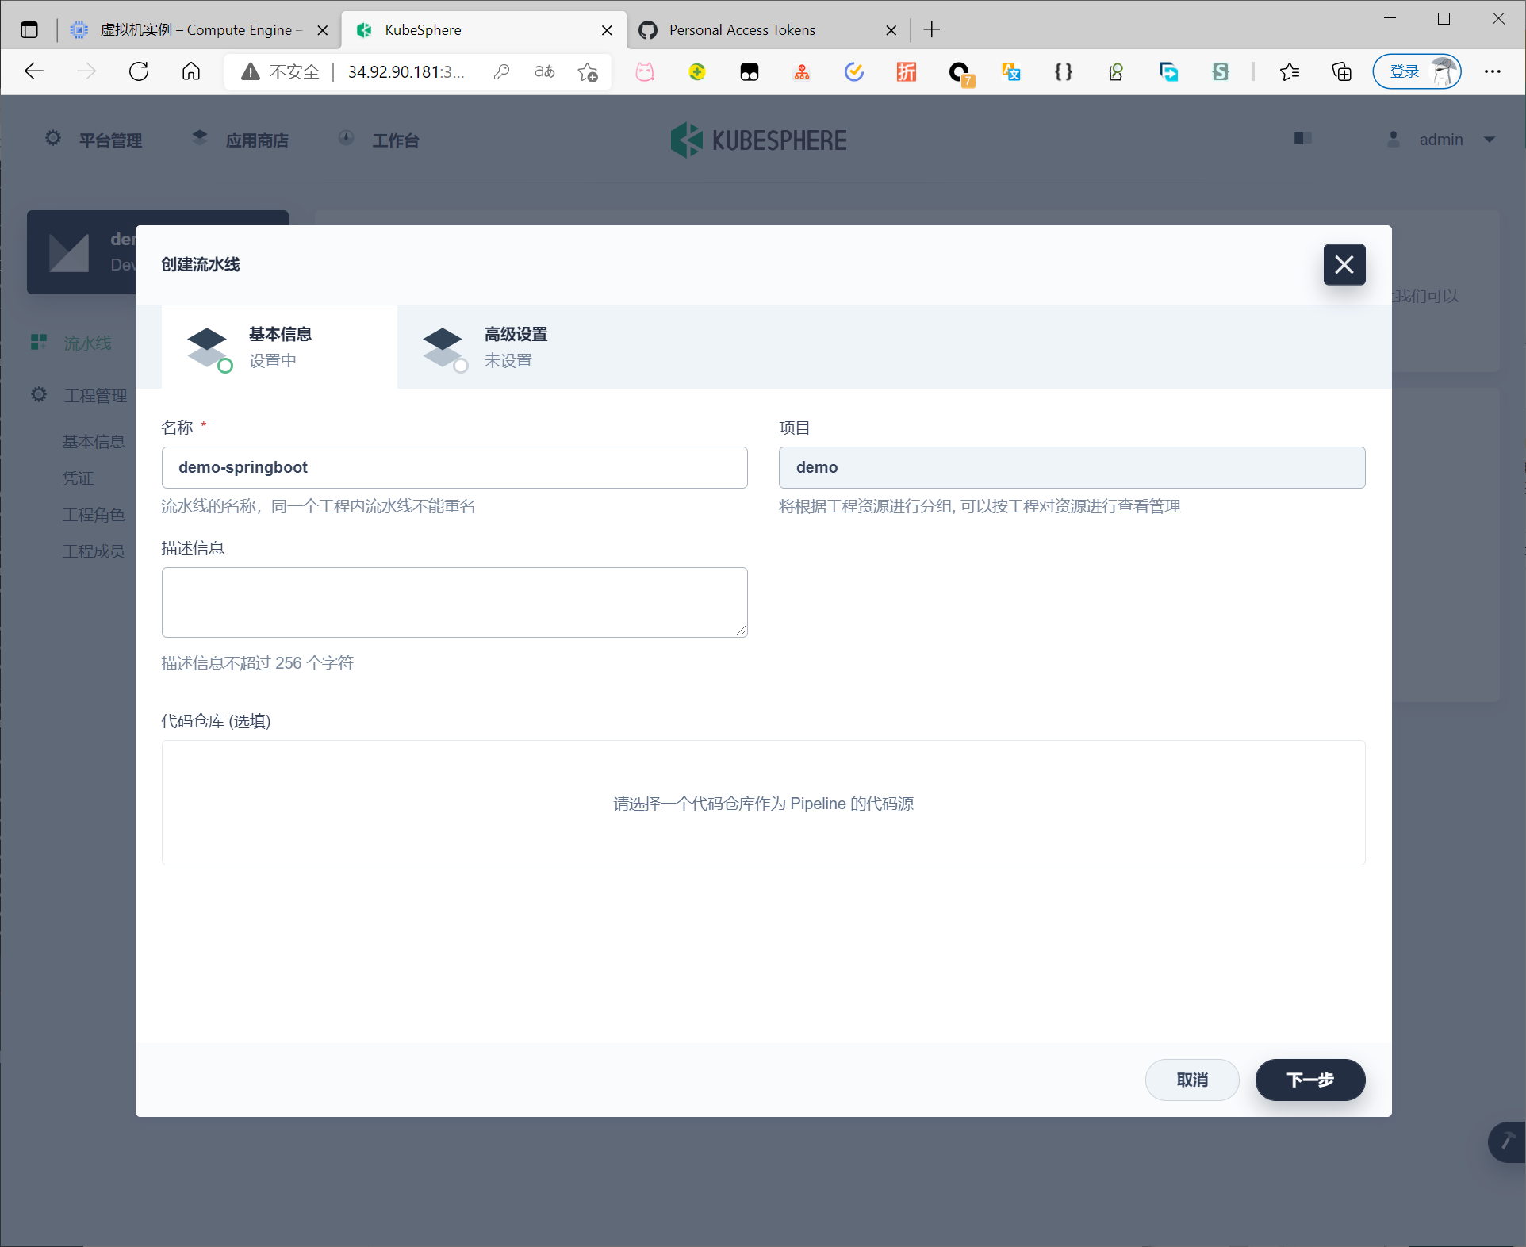Viewport: 1526px width, 1247px height.
Task: Open browser translate option icon
Action: click(545, 72)
